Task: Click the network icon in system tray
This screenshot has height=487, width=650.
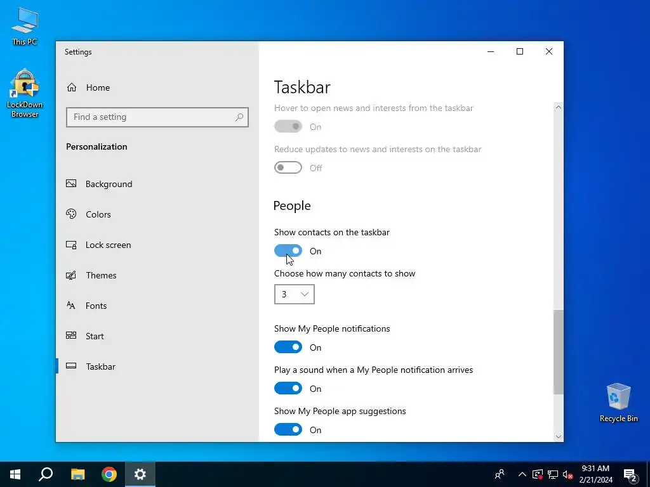Action: click(553, 474)
